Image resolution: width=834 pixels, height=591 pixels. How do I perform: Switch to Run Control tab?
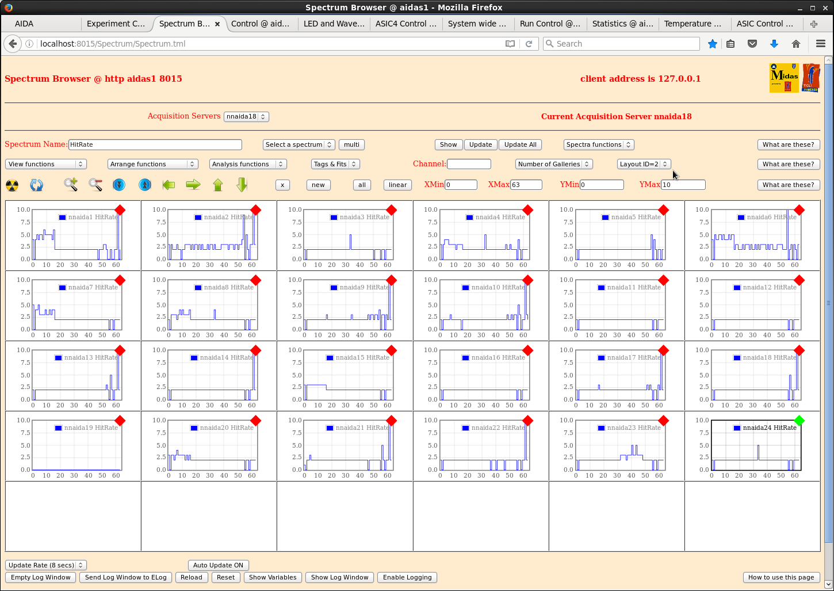coord(550,24)
